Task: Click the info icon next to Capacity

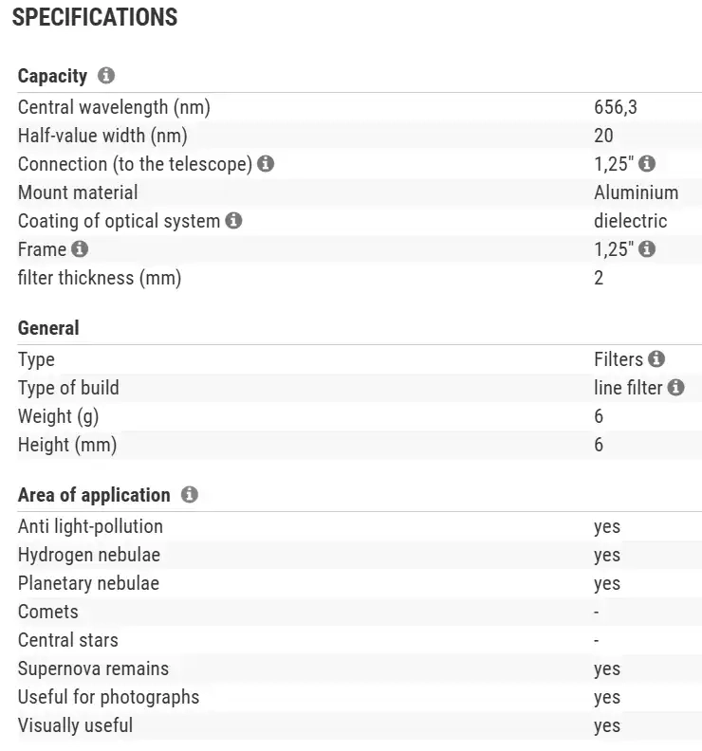Action: (106, 76)
